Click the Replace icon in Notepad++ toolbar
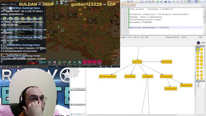 pyautogui.click(x=169, y=2)
